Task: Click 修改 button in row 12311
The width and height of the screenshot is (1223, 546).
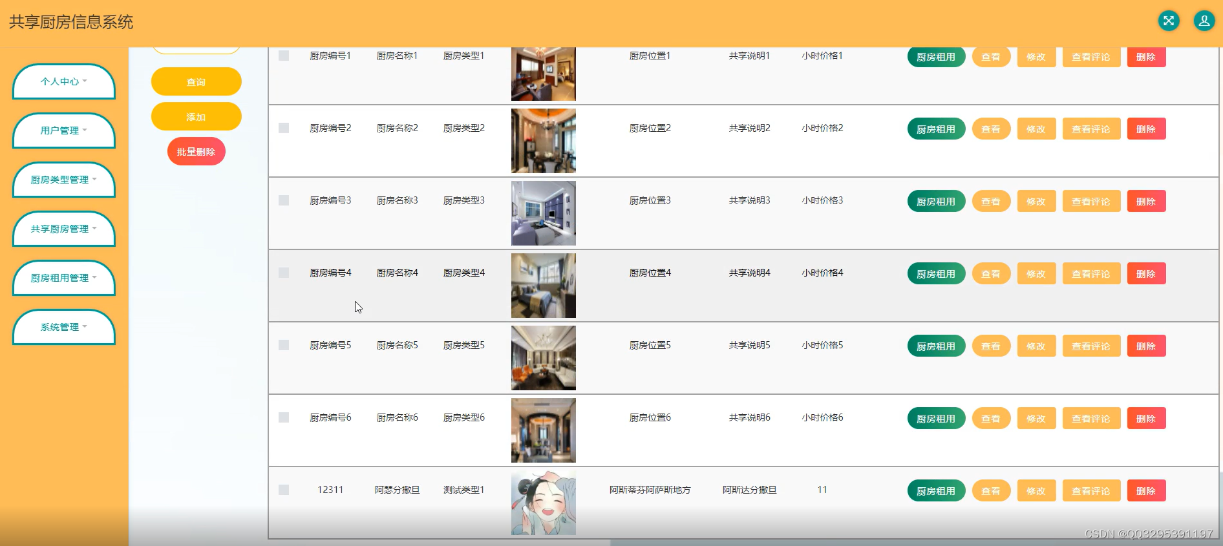Action: coord(1036,491)
